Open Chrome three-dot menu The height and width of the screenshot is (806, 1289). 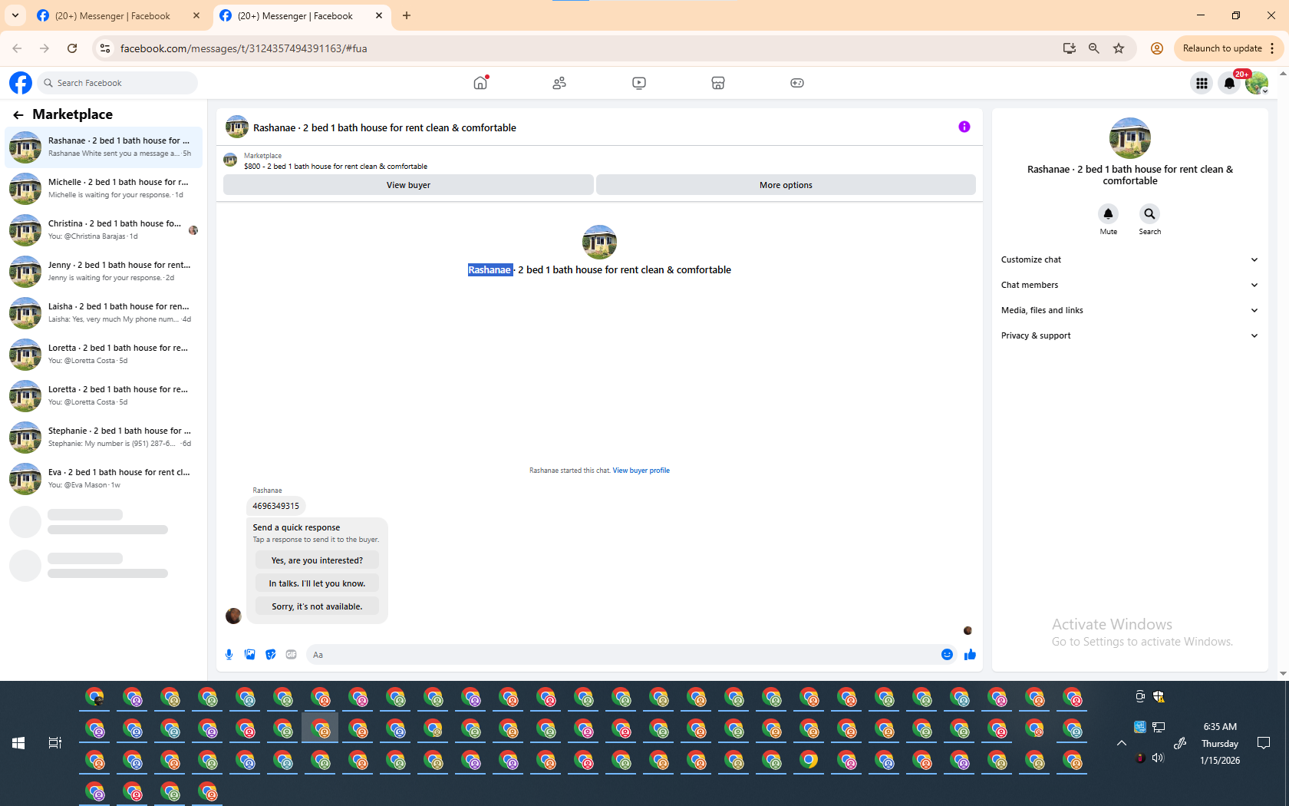(1272, 48)
